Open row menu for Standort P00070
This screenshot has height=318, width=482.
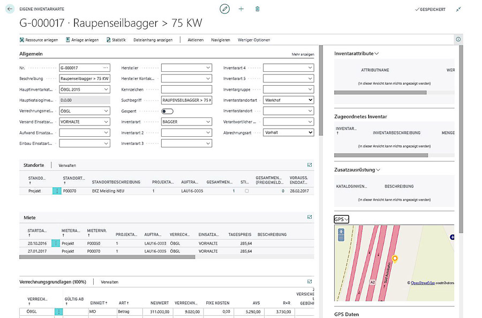tap(57, 191)
